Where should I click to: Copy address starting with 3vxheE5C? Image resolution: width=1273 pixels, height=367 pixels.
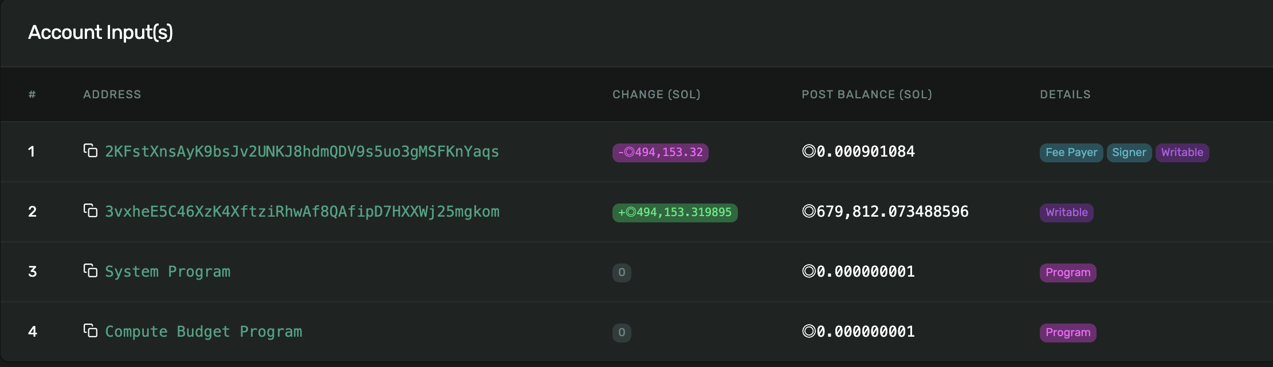(91, 211)
